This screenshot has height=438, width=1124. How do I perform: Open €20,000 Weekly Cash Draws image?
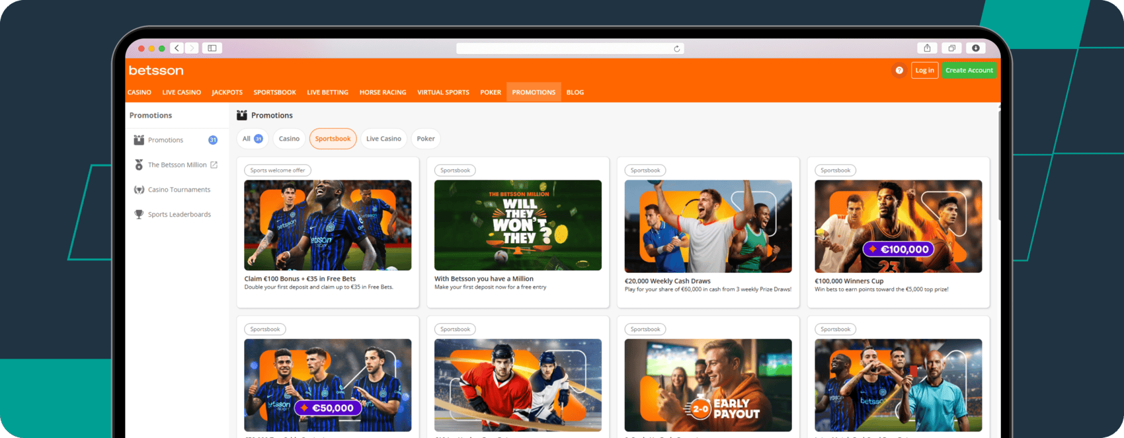708,227
